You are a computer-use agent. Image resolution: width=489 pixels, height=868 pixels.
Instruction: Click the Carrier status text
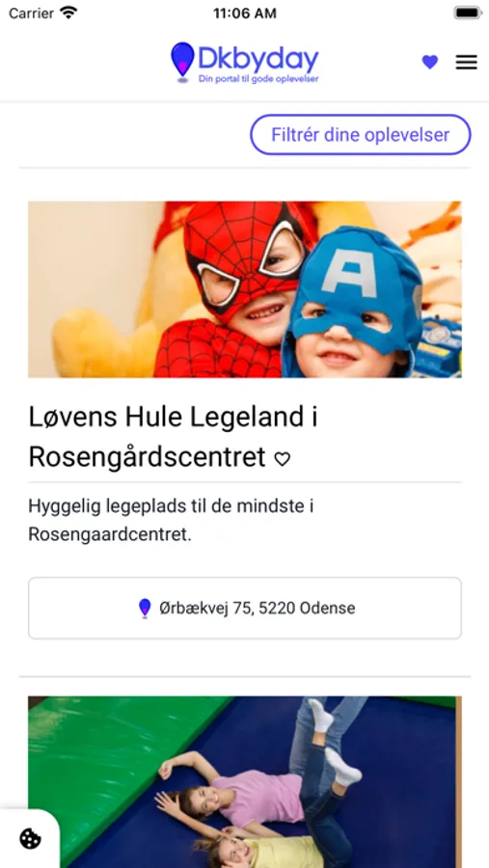click(x=32, y=13)
